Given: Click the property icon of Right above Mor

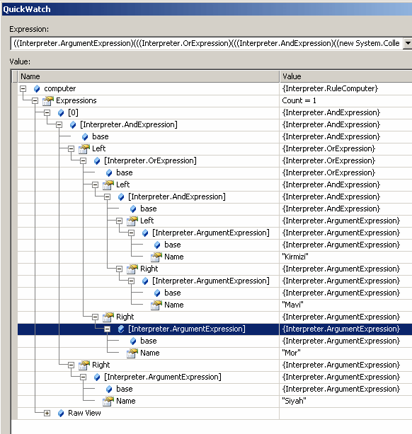Looking at the screenshot, I should (108, 317).
